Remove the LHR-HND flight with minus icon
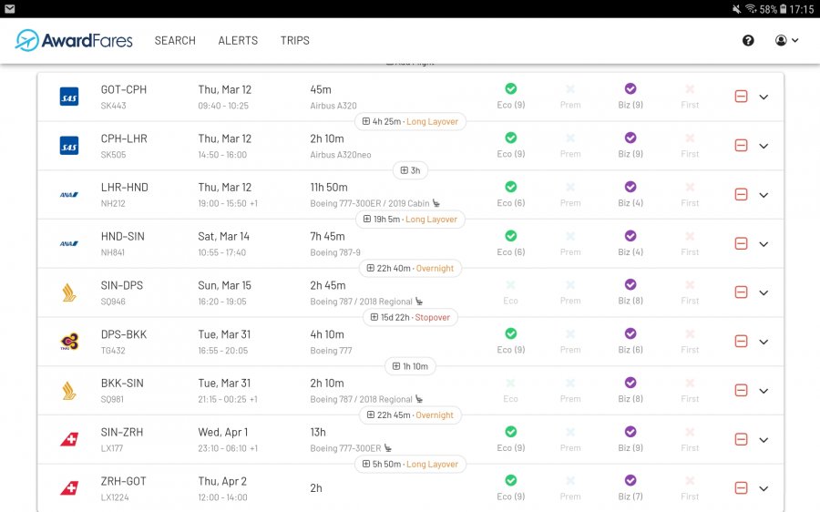This screenshot has height=512, width=820. click(741, 194)
